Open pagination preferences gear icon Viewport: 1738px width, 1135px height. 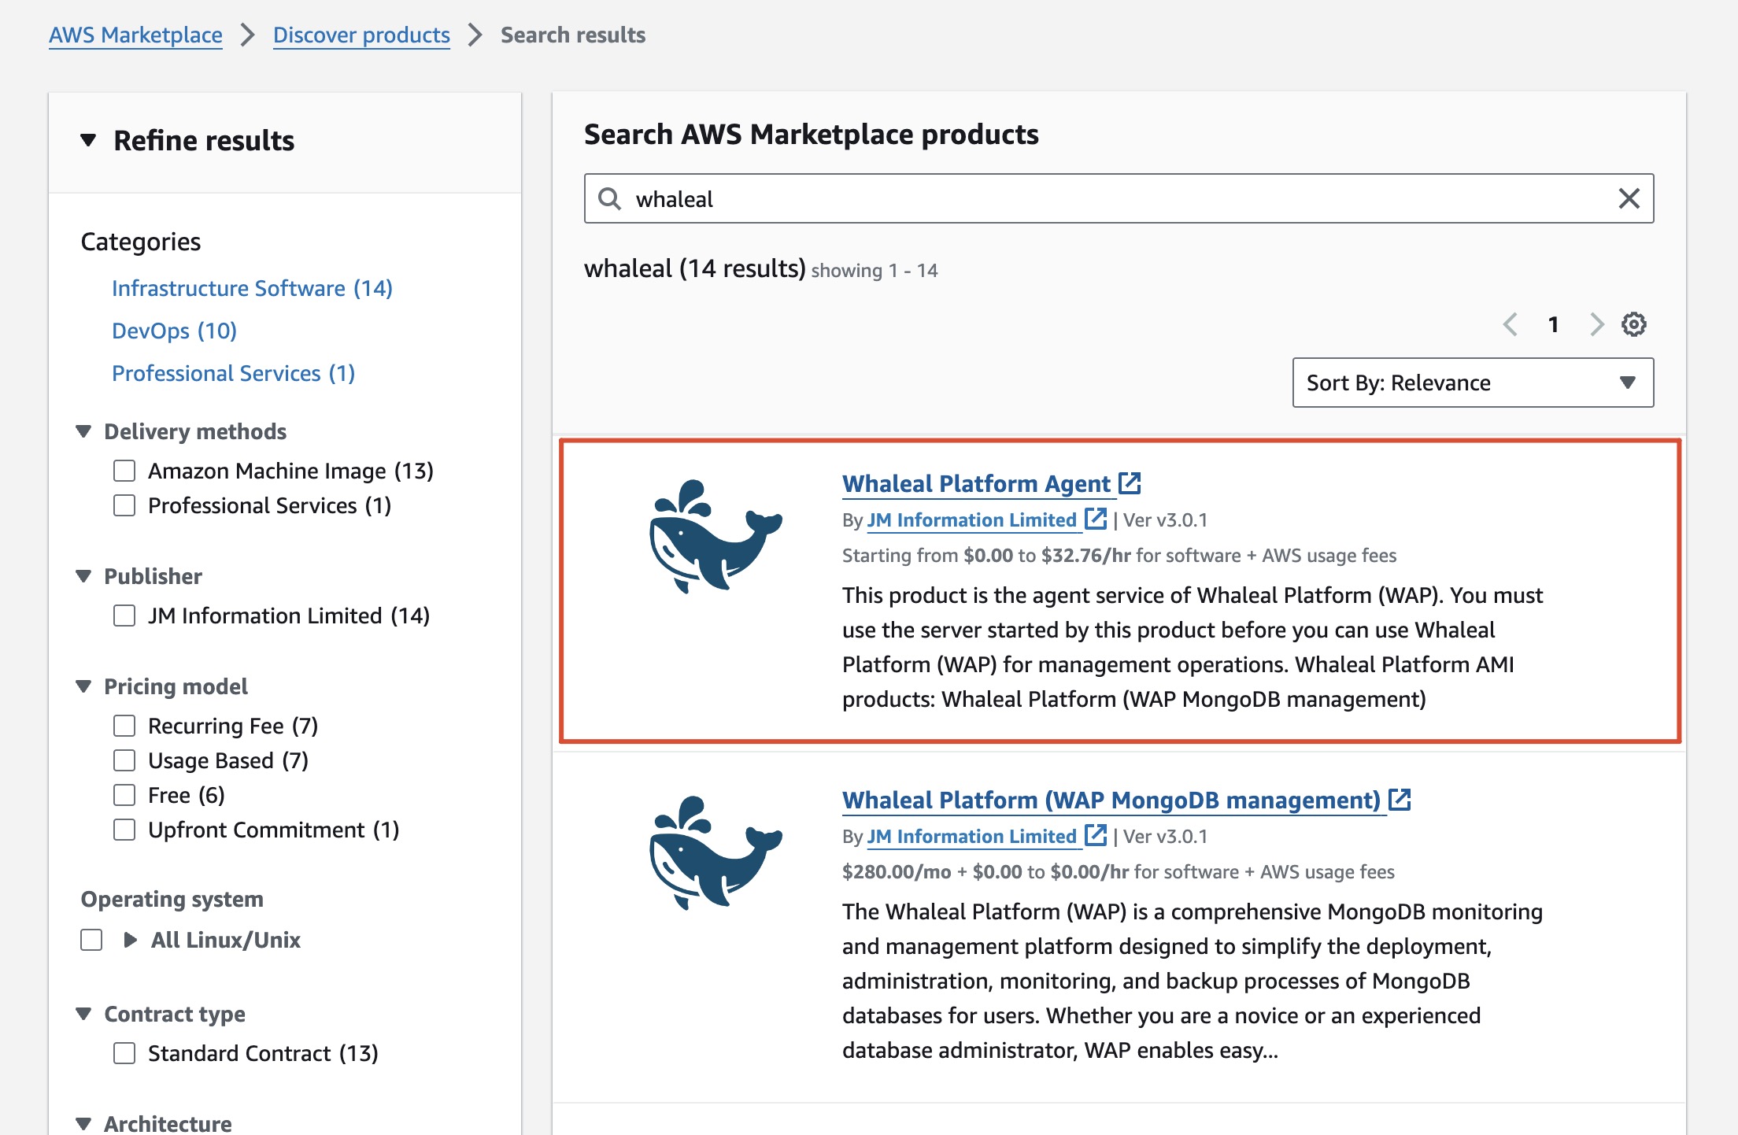coord(1633,324)
